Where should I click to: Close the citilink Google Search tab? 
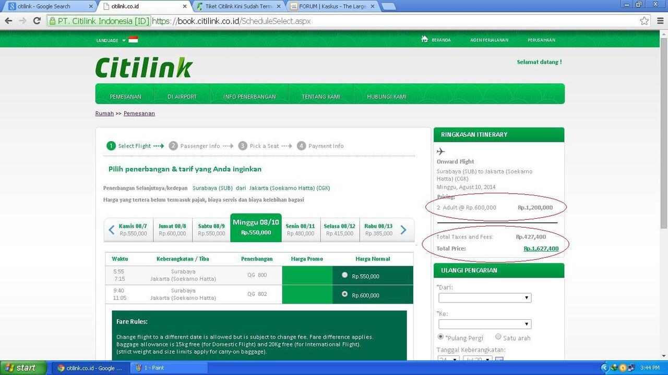coord(91,6)
